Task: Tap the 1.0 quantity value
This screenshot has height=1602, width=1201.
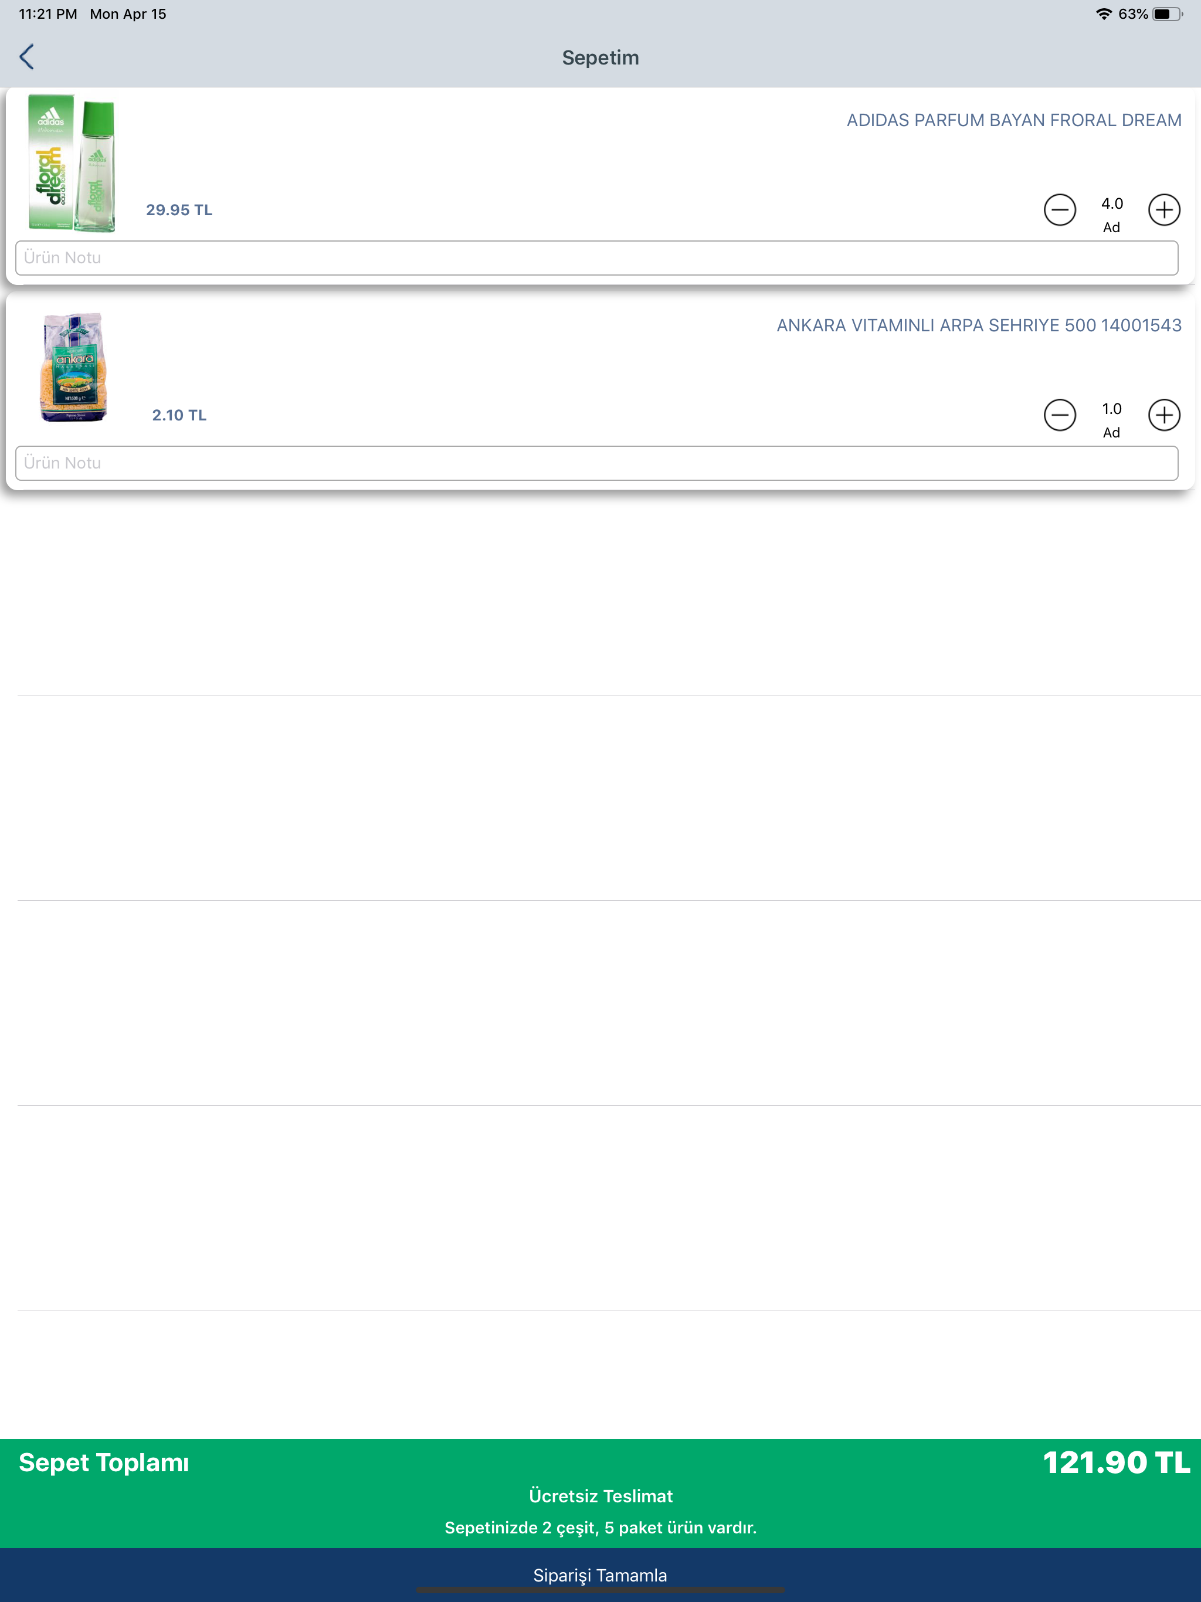Action: pos(1112,409)
